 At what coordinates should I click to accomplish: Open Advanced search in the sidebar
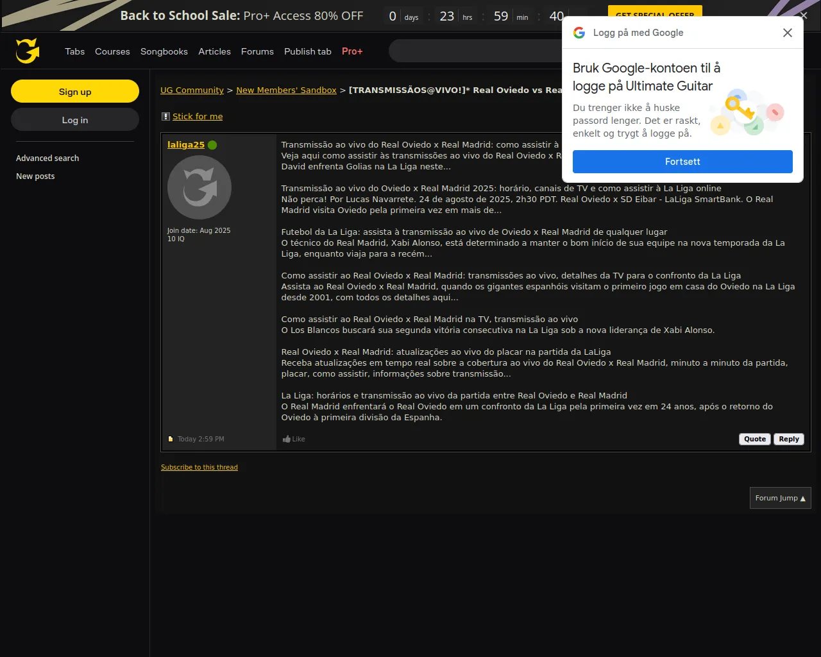point(47,158)
